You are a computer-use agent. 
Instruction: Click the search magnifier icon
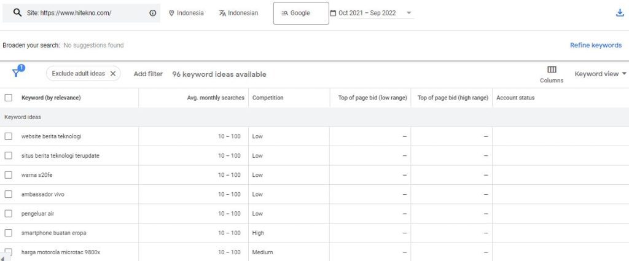pos(17,12)
